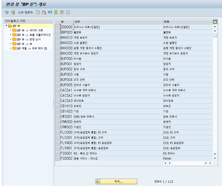Click the BKK200 view code cell

coord(66,53)
